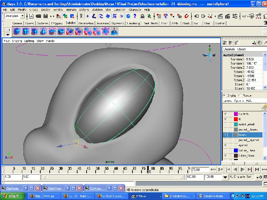Open viewport Lighting menu
267x200 pixels.
tap(29, 41)
